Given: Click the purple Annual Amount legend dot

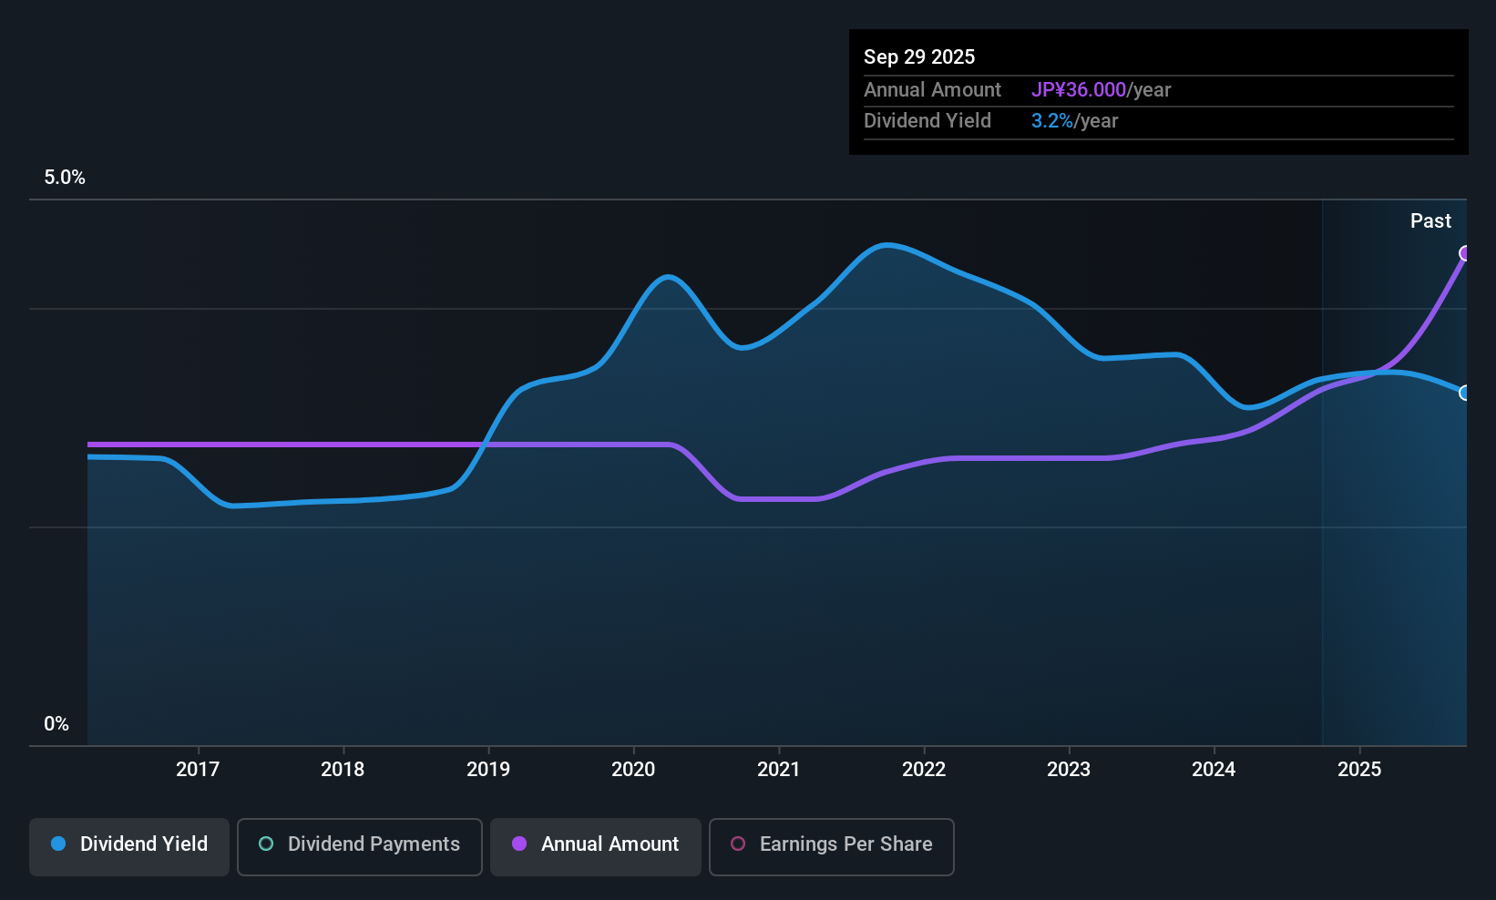Looking at the screenshot, I should coord(519,844).
